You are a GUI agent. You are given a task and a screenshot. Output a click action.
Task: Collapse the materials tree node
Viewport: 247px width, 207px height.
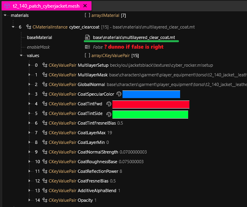tap(5, 15)
